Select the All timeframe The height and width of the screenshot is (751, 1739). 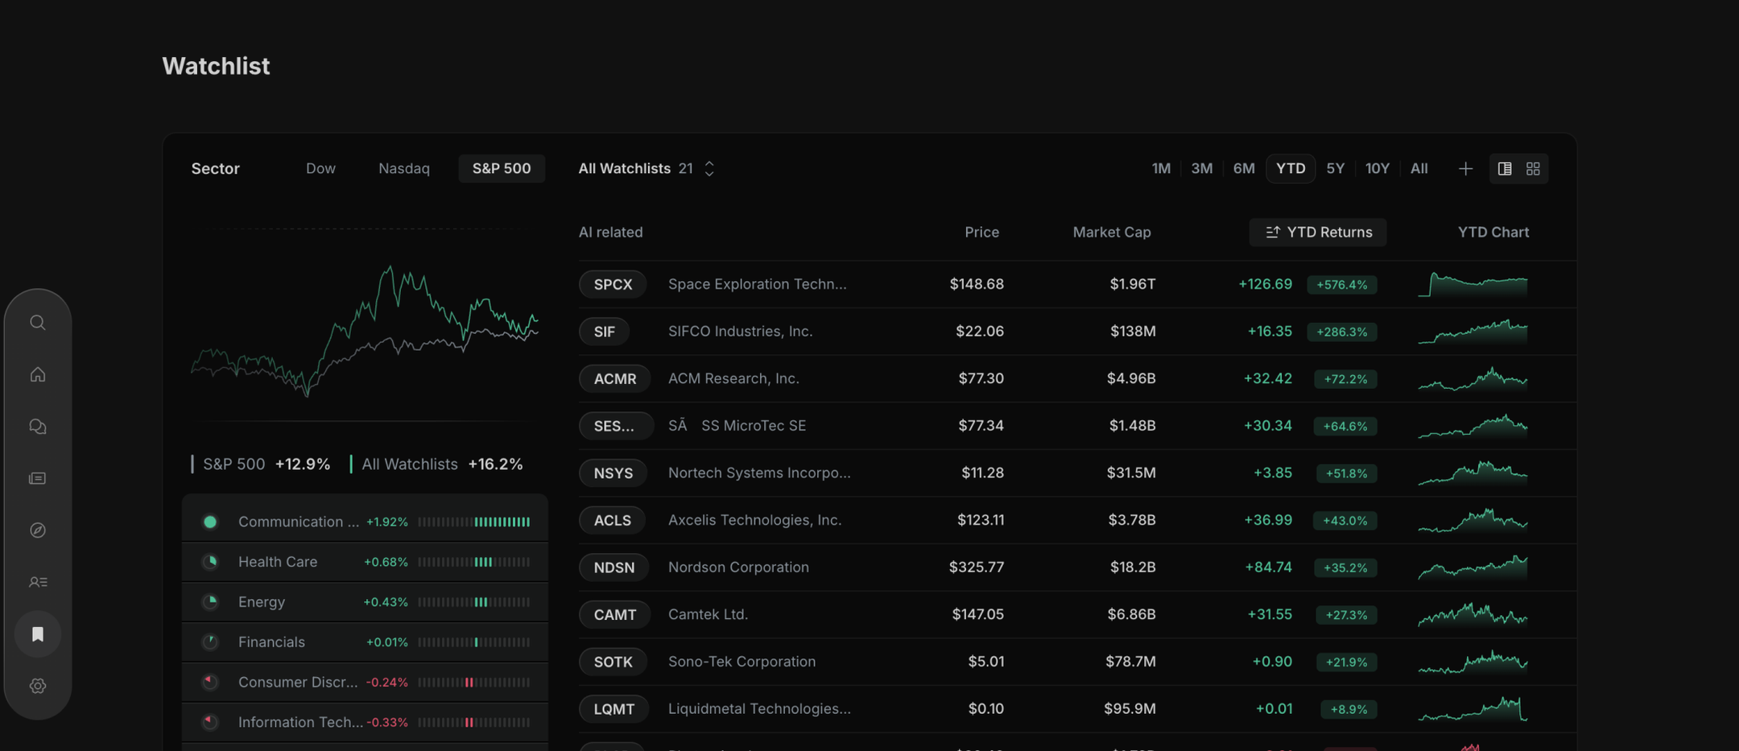click(1419, 168)
